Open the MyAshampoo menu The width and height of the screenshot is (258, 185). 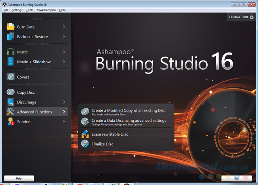point(46,10)
